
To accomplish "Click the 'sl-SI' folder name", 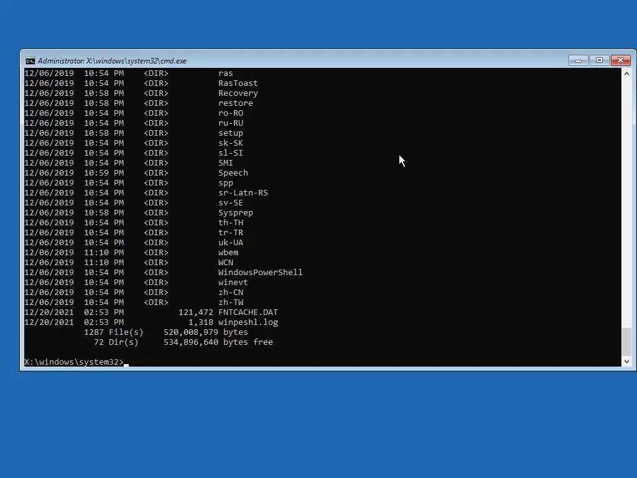I will pyautogui.click(x=231, y=153).
